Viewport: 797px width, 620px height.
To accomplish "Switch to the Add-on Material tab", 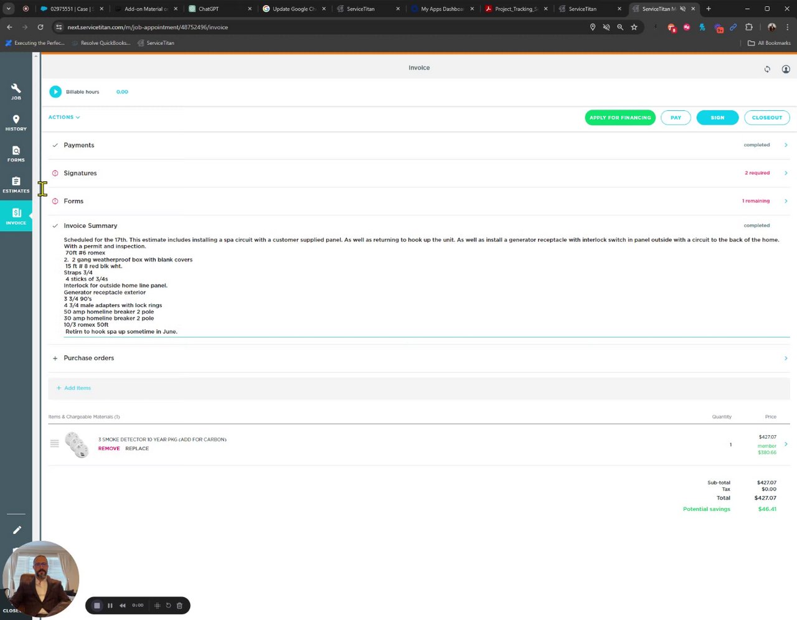I will point(146,9).
